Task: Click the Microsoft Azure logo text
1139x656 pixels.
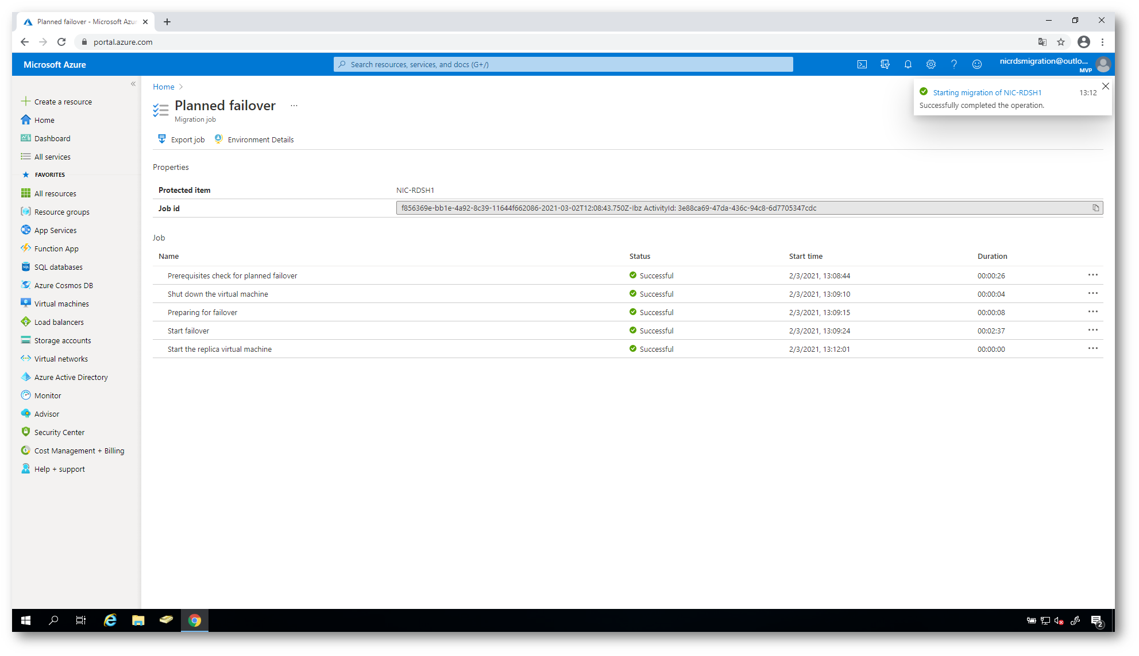Action: pyautogui.click(x=55, y=65)
